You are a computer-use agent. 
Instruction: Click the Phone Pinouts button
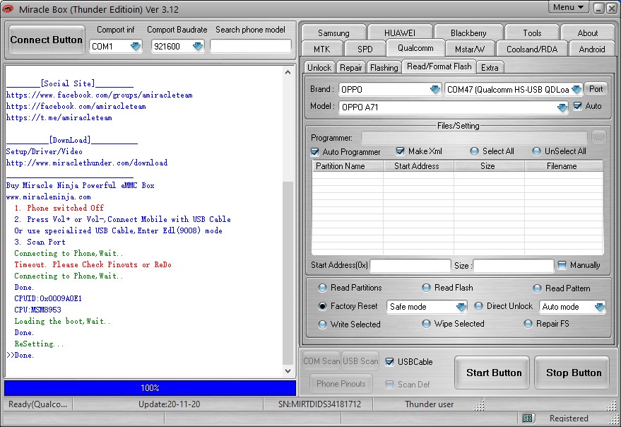[341, 383]
